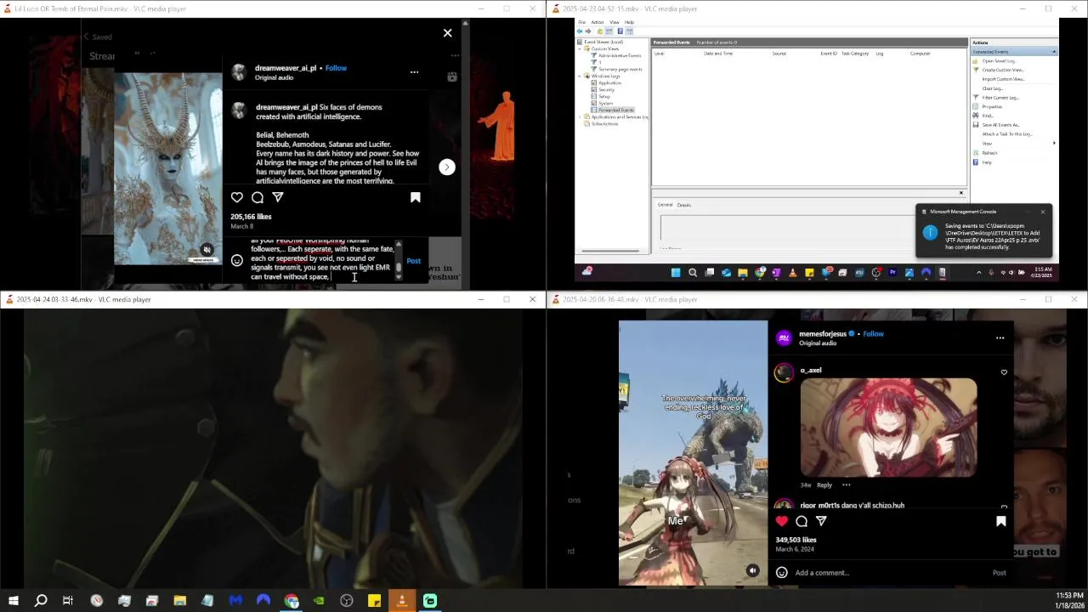
Task: Toggle bookmark on memesforjesus post
Action: (1000, 521)
